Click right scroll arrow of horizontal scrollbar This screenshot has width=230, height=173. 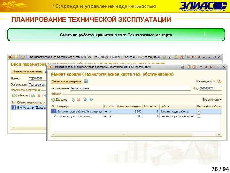coord(219,135)
